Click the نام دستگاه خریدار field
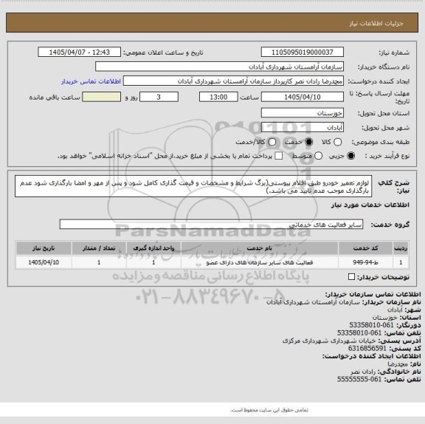The height and width of the screenshot is (424, 425). [219, 66]
